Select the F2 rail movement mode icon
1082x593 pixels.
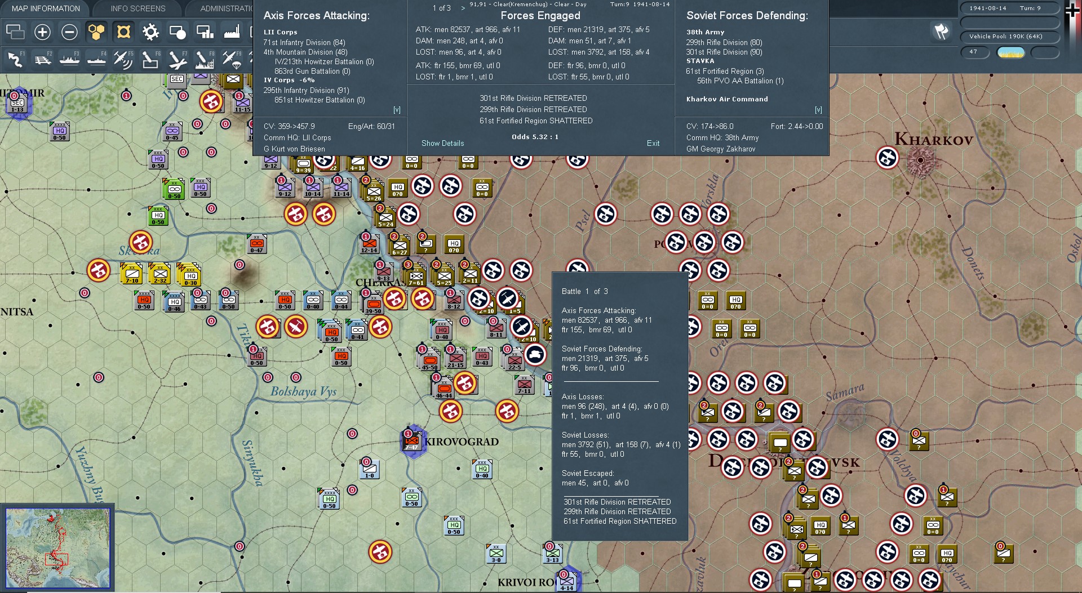(x=42, y=59)
